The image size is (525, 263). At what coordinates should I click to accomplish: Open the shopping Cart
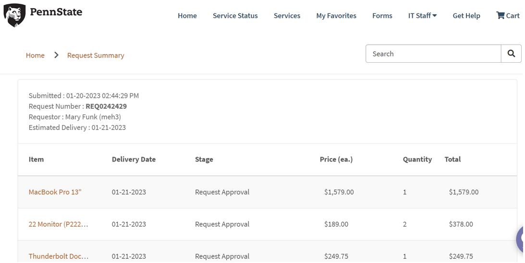tap(508, 16)
